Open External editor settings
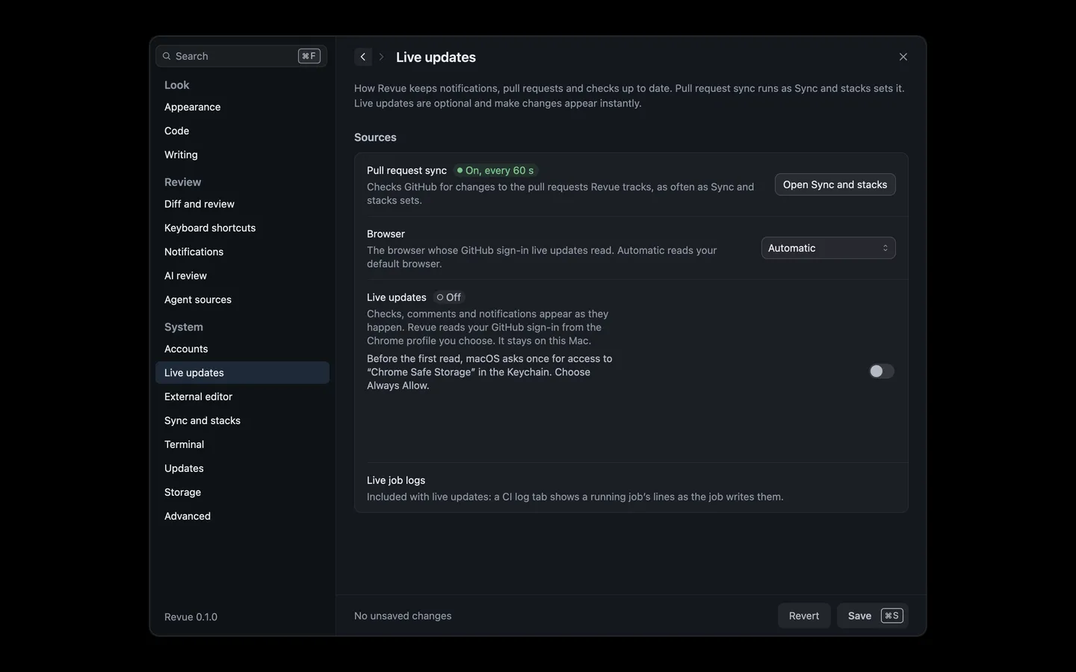 pyautogui.click(x=242, y=396)
